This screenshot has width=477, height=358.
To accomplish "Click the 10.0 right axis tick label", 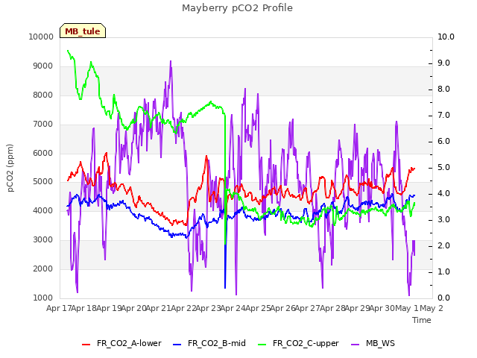I will pyautogui.click(x=446, y=37).
